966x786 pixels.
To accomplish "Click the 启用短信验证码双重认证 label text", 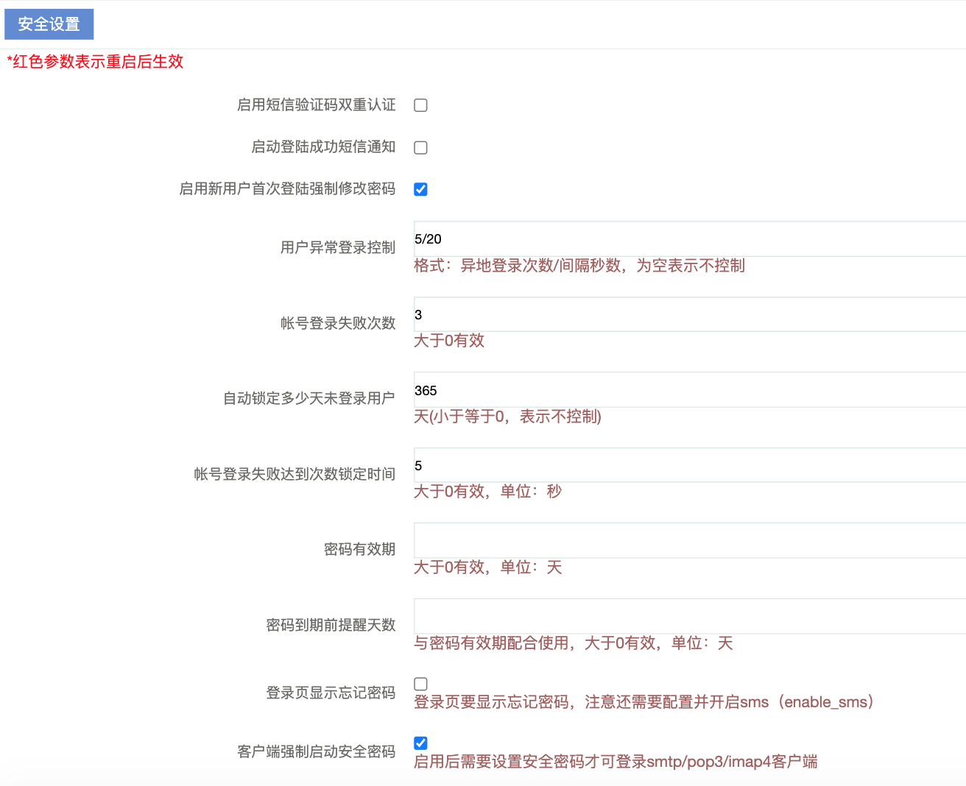I will pos(316,105).
